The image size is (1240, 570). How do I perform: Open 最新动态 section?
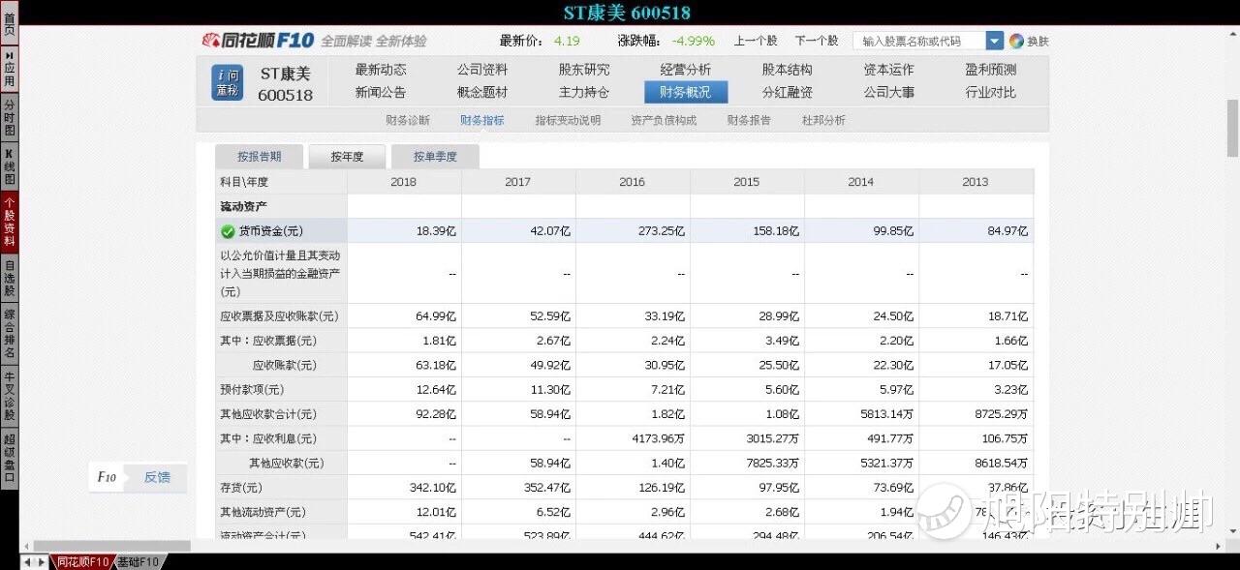click(x=381, y=70)
